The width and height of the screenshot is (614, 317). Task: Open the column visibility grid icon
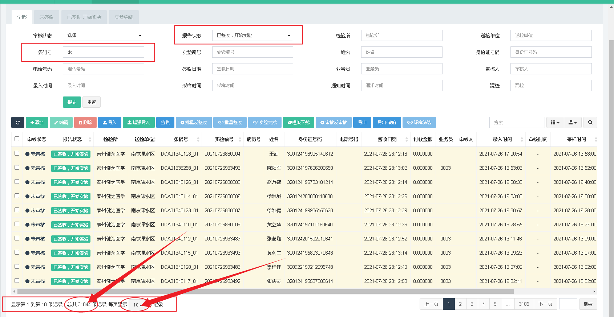tap(555, 123)
